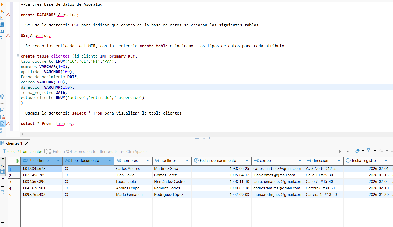The height and width of the screenshot is (227, 393).
Task: Collapse the create table code block
Action: pos(18,56)
